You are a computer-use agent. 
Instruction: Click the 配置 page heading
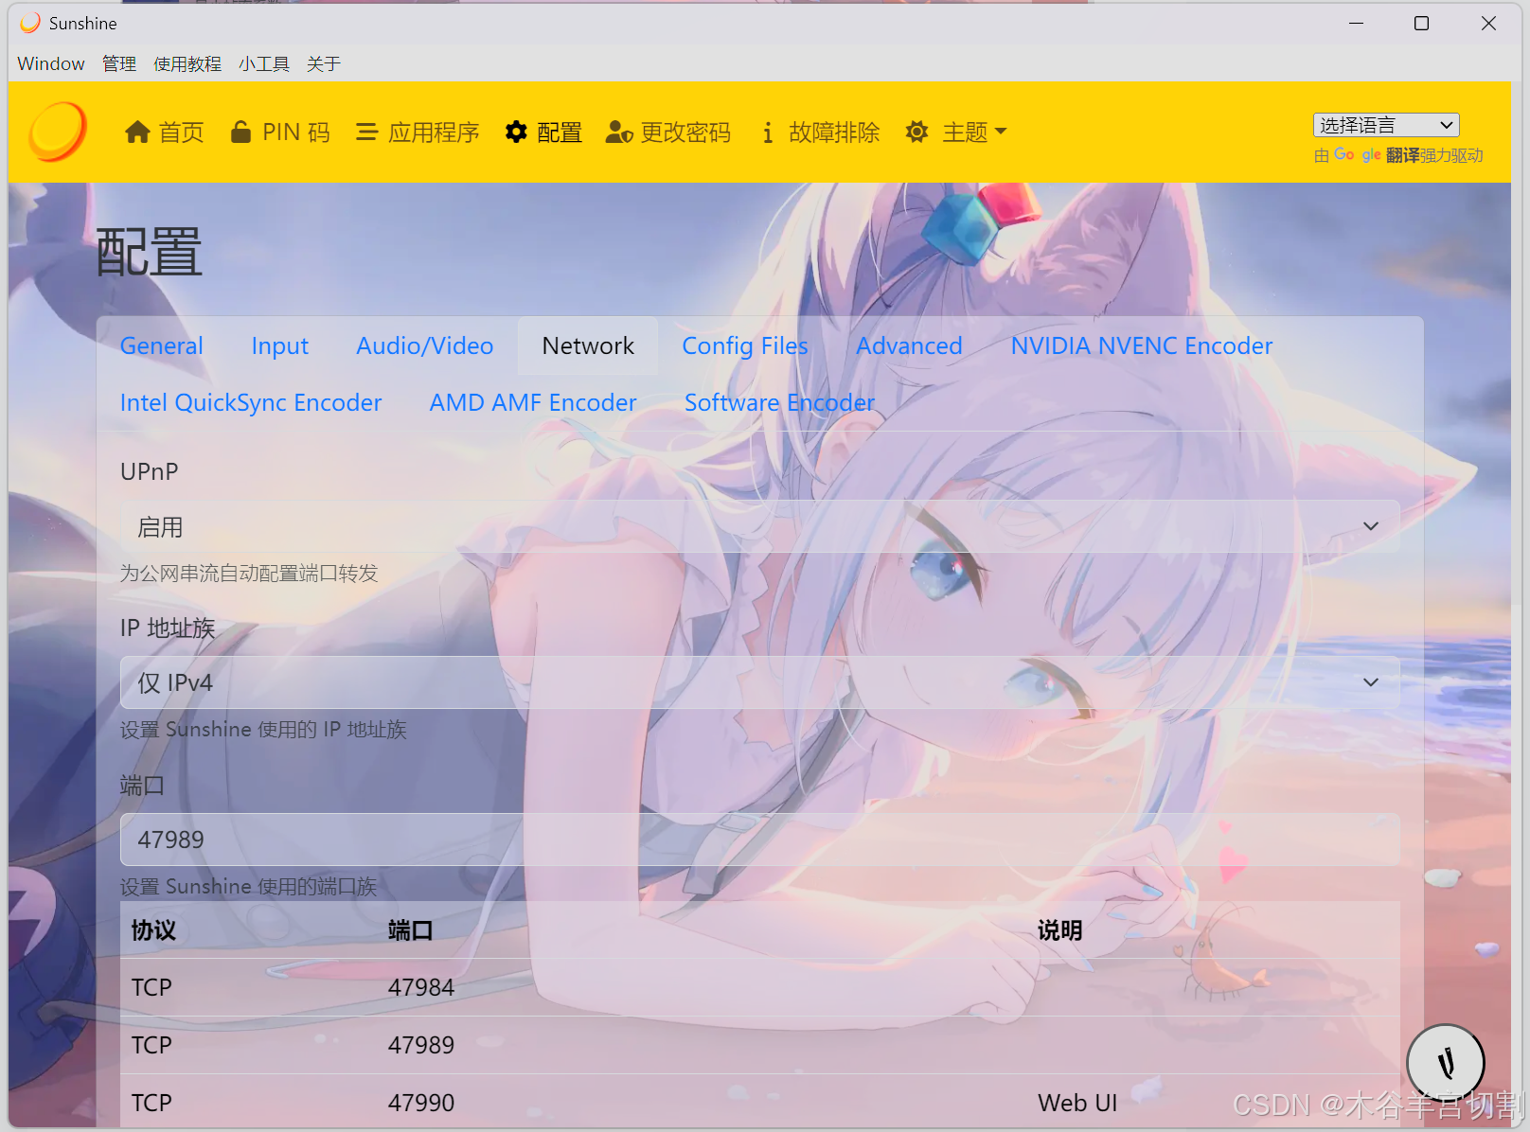click(149, 253)
